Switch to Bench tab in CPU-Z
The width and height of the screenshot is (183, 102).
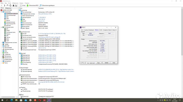tap(110, 30)
